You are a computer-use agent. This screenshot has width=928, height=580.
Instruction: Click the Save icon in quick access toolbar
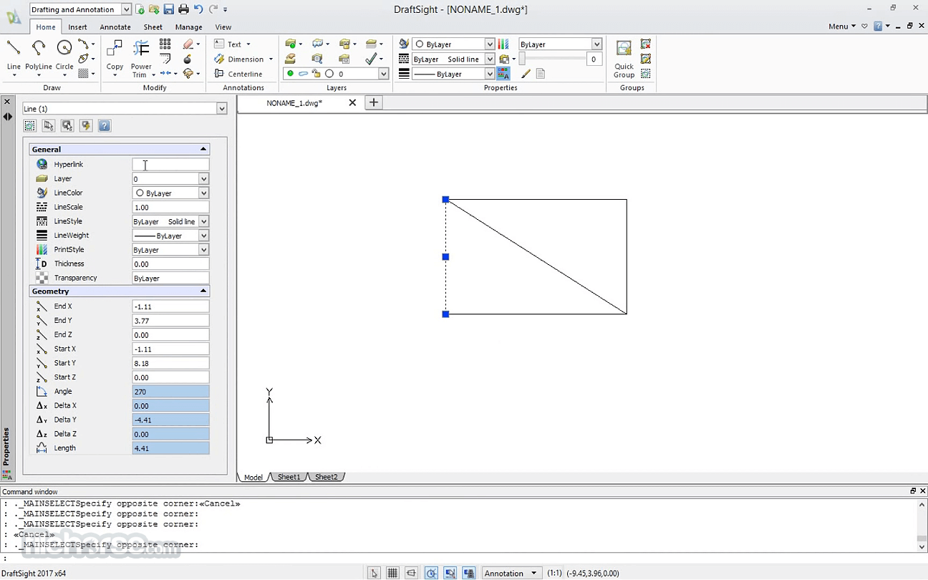(169, 9)
